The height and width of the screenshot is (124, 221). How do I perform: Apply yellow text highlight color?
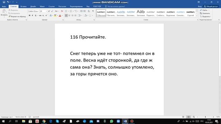(x=55, y=15)
